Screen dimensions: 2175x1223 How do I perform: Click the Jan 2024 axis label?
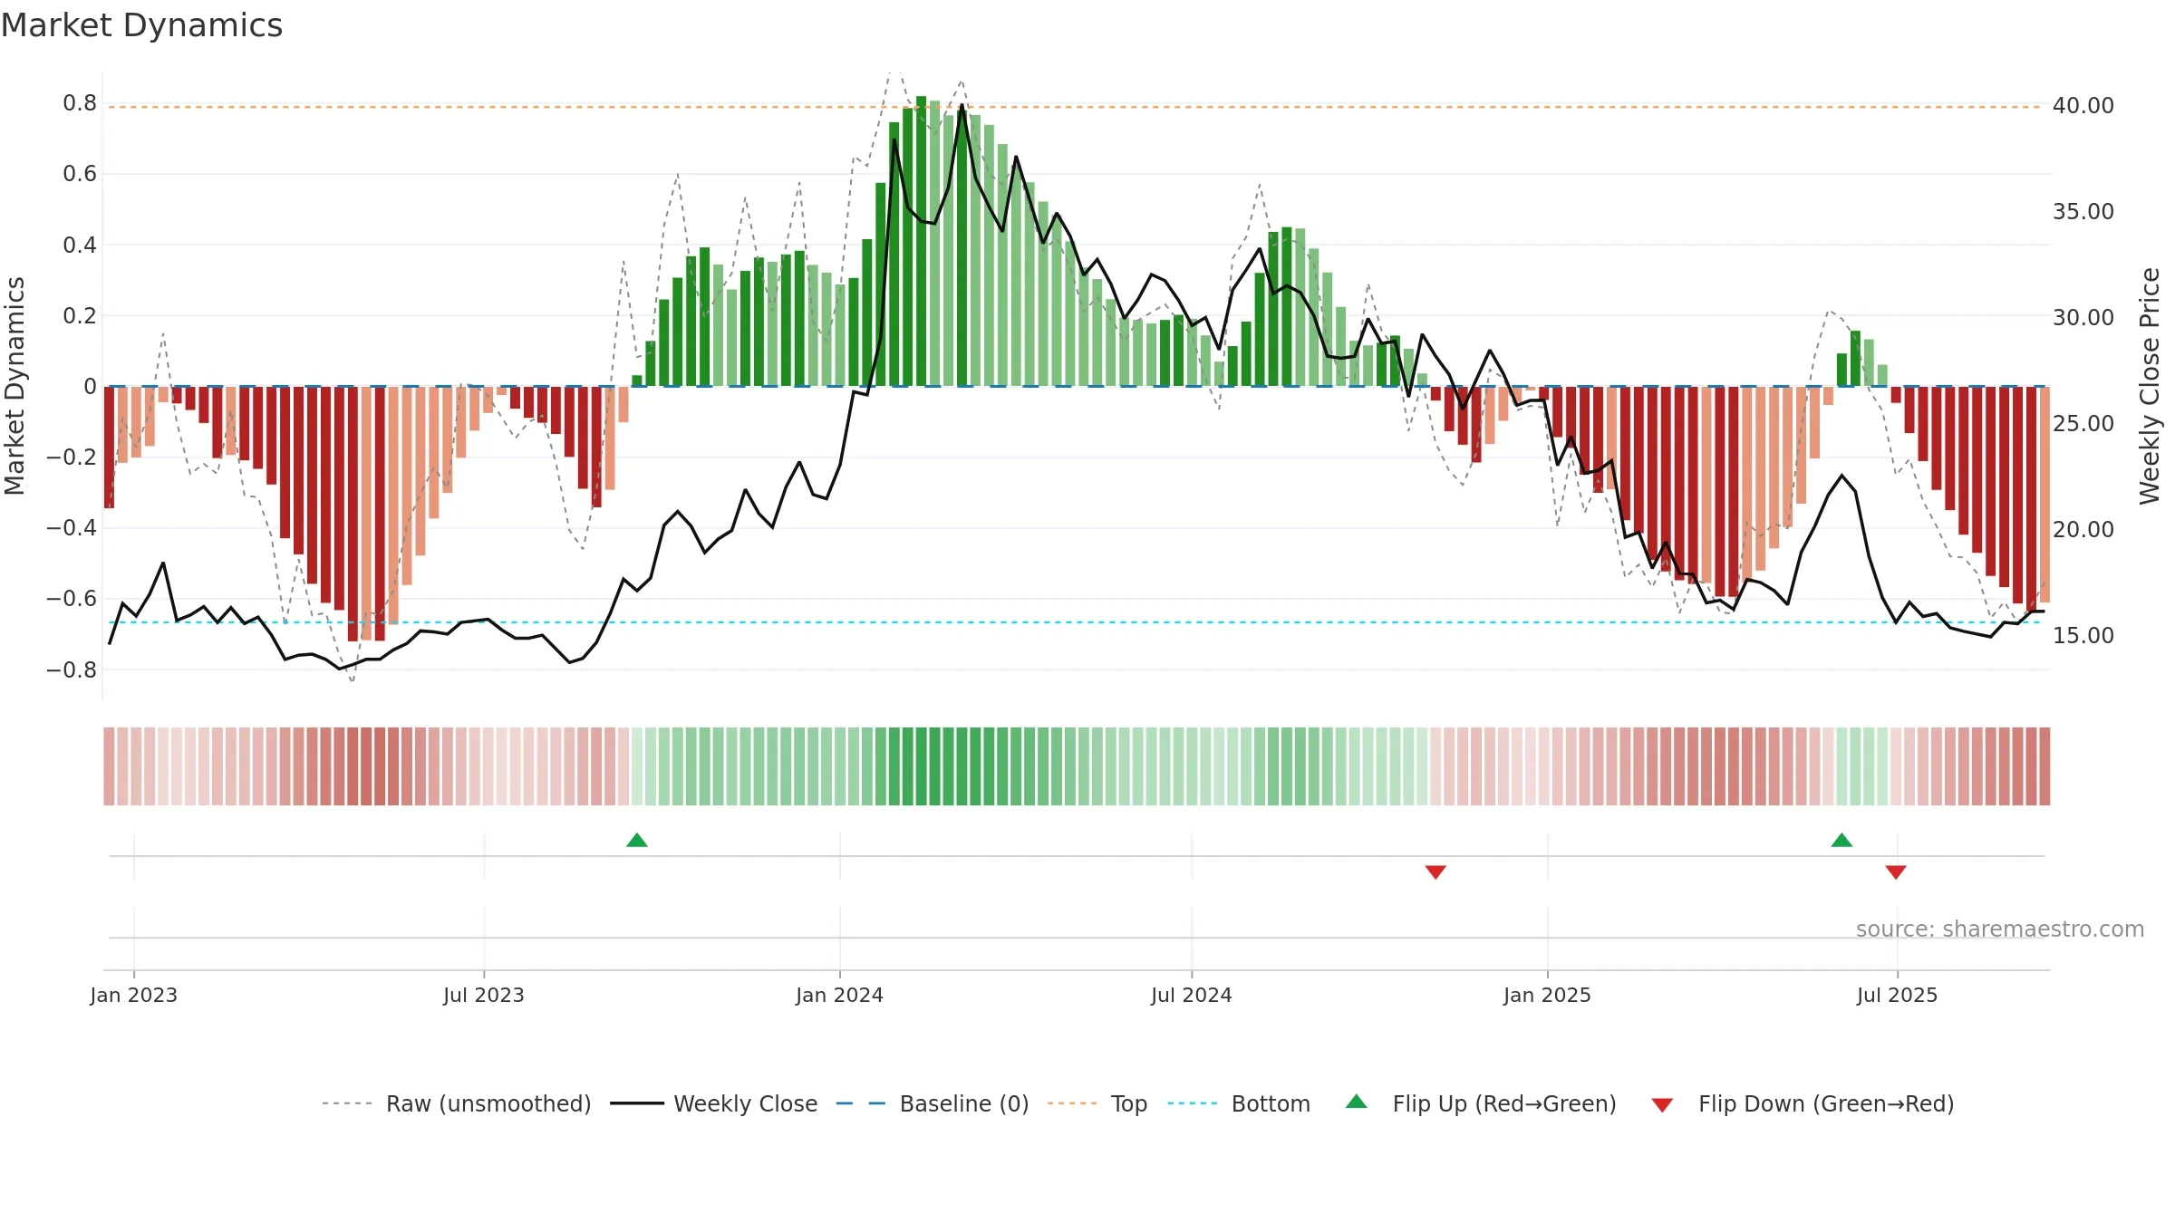pos(840,995)
